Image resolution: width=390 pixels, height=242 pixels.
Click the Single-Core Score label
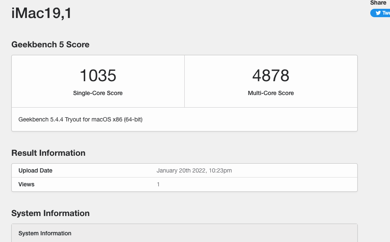pyautogui.click(x=98, y=93)
